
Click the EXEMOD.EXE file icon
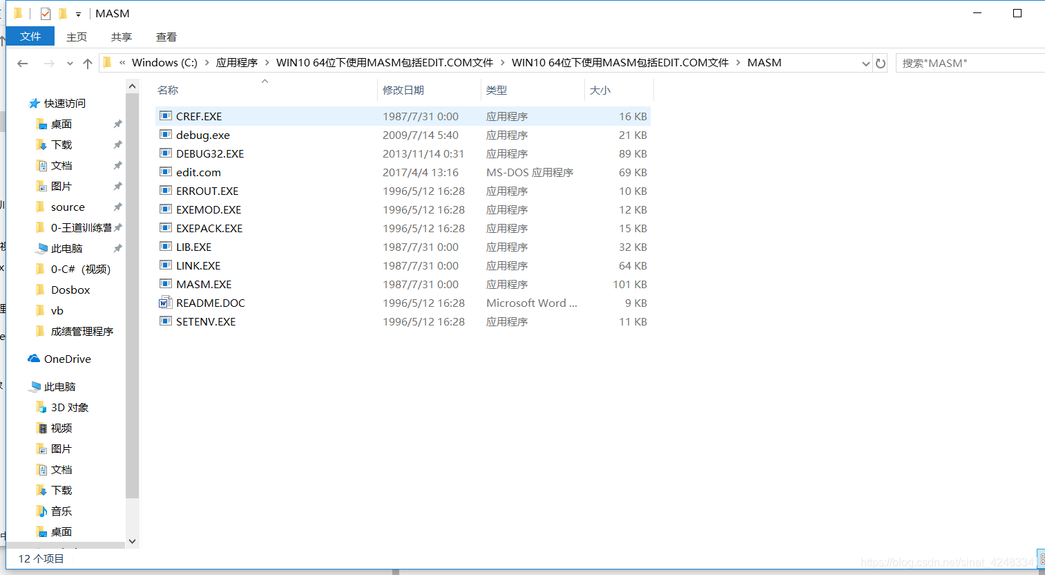(166, 209)
